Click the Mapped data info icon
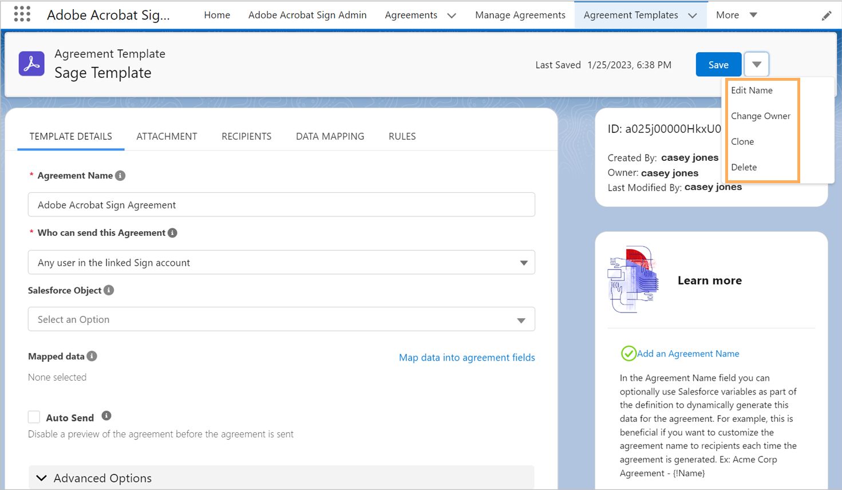842x490 pixels. (x=92, y=356)
